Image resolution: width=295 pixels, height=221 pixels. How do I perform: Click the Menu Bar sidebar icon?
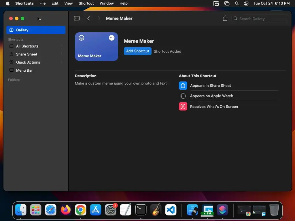coord(12,70)
